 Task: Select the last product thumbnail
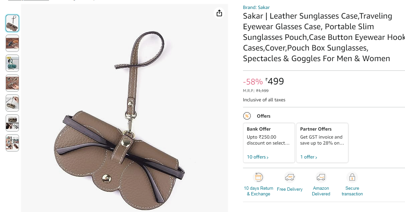[12, 143]
